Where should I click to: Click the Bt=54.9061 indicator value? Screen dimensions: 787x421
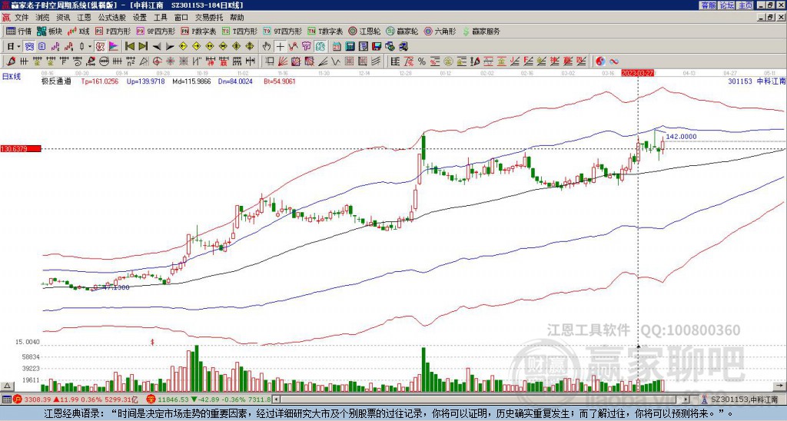tap(280, 81)
